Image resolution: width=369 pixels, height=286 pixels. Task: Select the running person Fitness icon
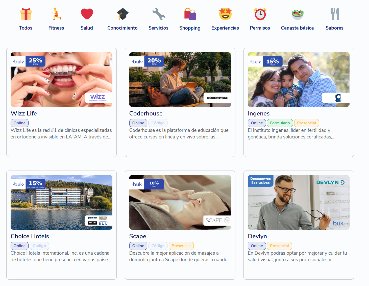(56, 14)
